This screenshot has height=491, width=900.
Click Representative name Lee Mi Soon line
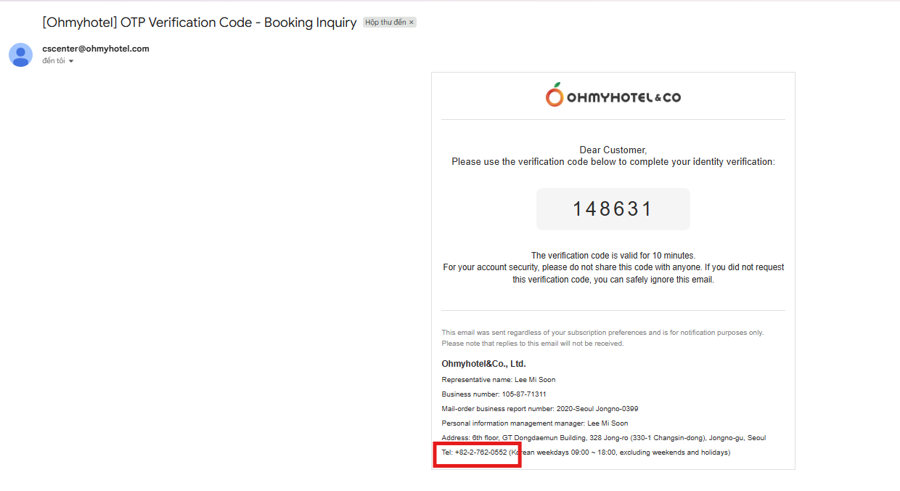(x=499, y=380)
